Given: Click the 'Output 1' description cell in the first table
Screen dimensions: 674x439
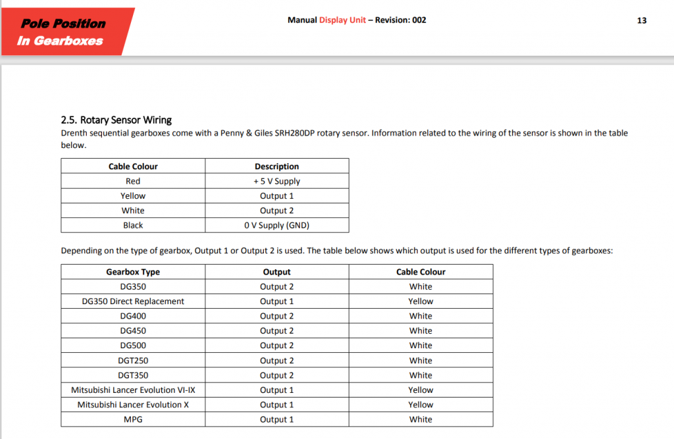Looking at the screenshot, I should [277, 195].
